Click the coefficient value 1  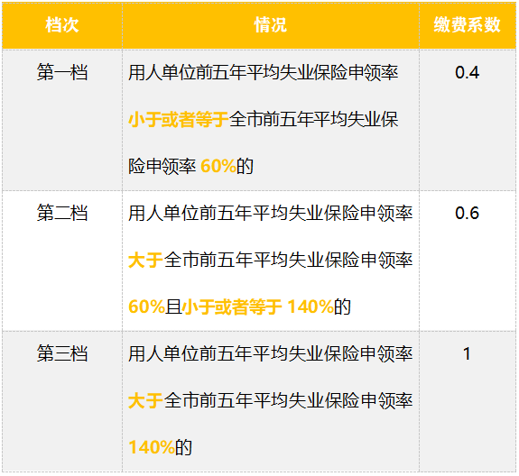click(467, 353)
